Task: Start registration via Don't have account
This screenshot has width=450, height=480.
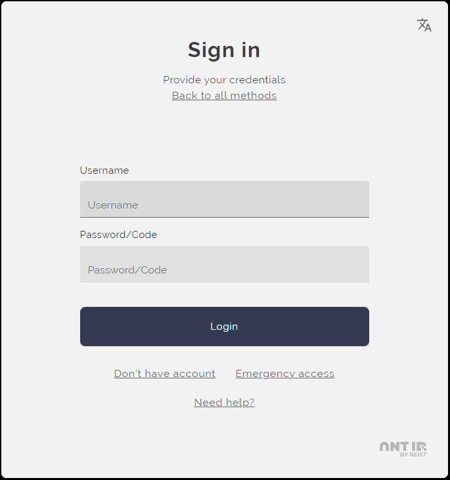Action: pyautogui.click(x=164, y=374)
